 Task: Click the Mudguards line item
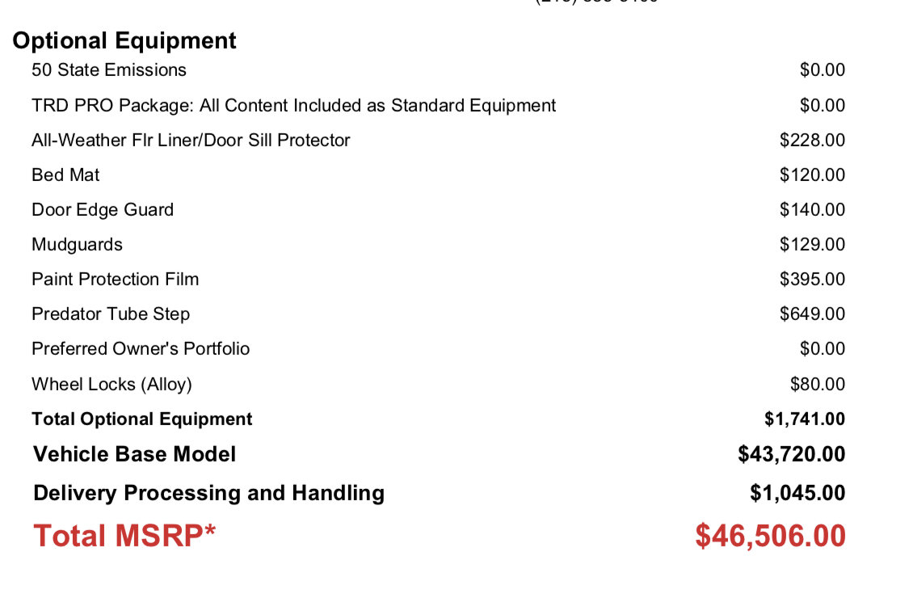(x=77, y=245)
